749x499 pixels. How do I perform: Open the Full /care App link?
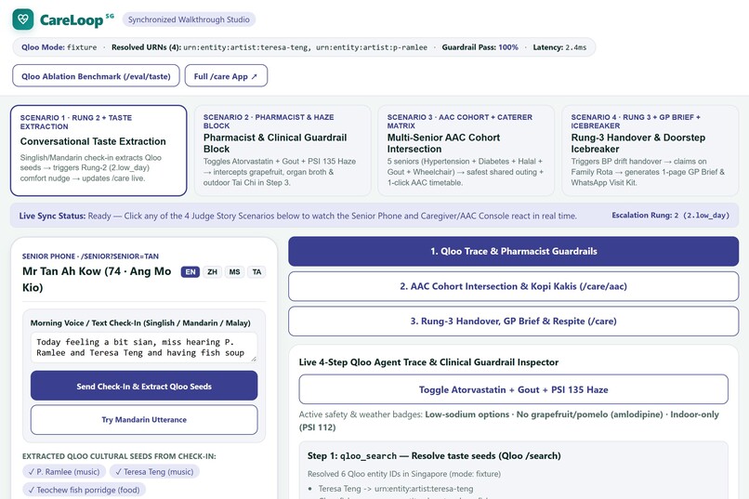(x=226, y=76)
